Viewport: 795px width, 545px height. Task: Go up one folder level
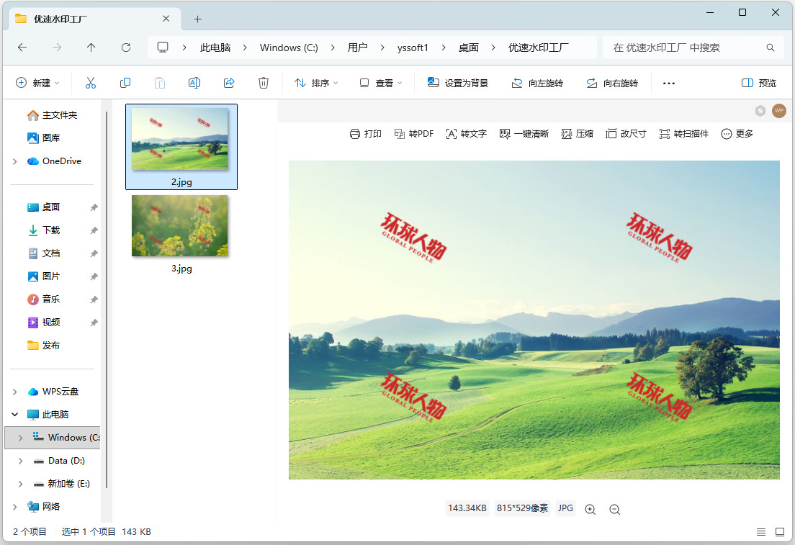click(91, 48)
